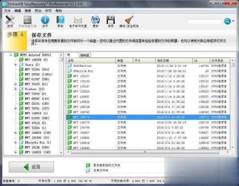Open the 帮助 menu
Viewport: 239px width, 186px height.
pyautogui.click(x=59, y=11)
